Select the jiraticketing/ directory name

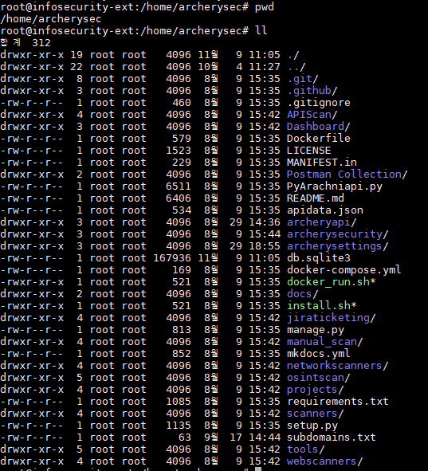332,318
